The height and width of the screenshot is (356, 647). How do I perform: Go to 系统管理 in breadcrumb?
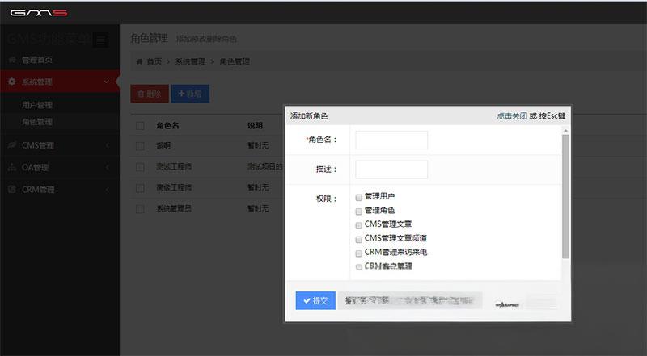pyautogui.click(x=190, y=61)
